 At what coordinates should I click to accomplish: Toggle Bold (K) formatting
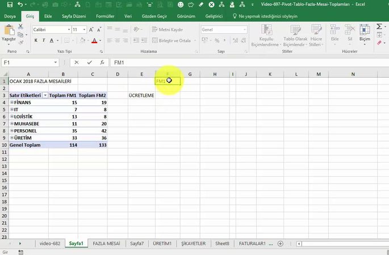[36, 40]
